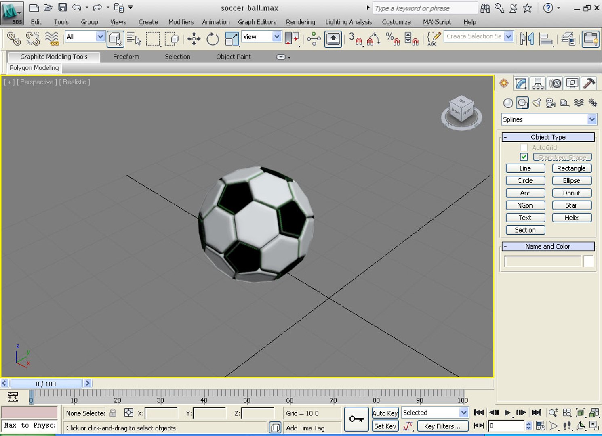Toggle Window/Crossing selection mode
602x436 pixels.
coord(172,39)
